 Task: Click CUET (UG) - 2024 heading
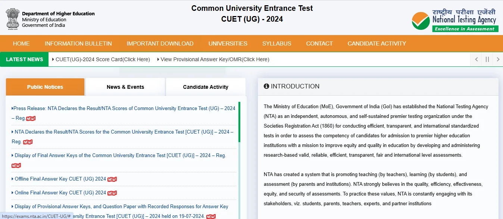coord(252,19)
